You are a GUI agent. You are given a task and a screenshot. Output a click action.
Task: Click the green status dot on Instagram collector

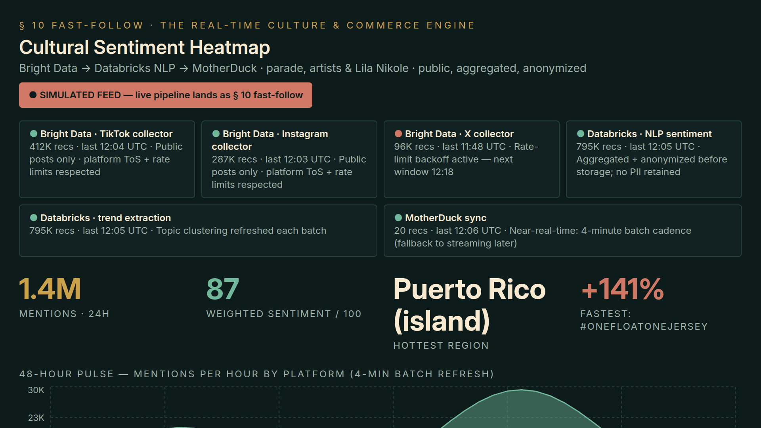point(216,134)
